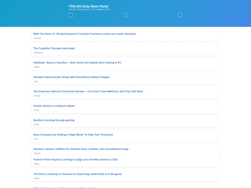
Task: Click the source tag under the Cookie Clicker headline
Action: 37,110
